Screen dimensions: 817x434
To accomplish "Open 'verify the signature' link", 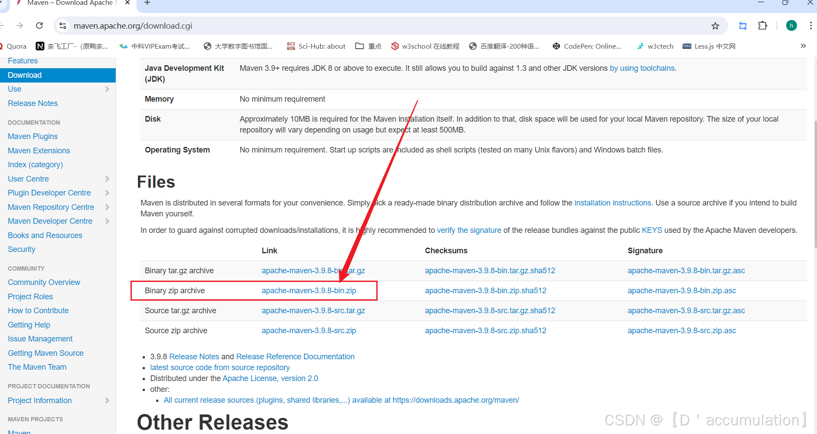I will (469, 230).
